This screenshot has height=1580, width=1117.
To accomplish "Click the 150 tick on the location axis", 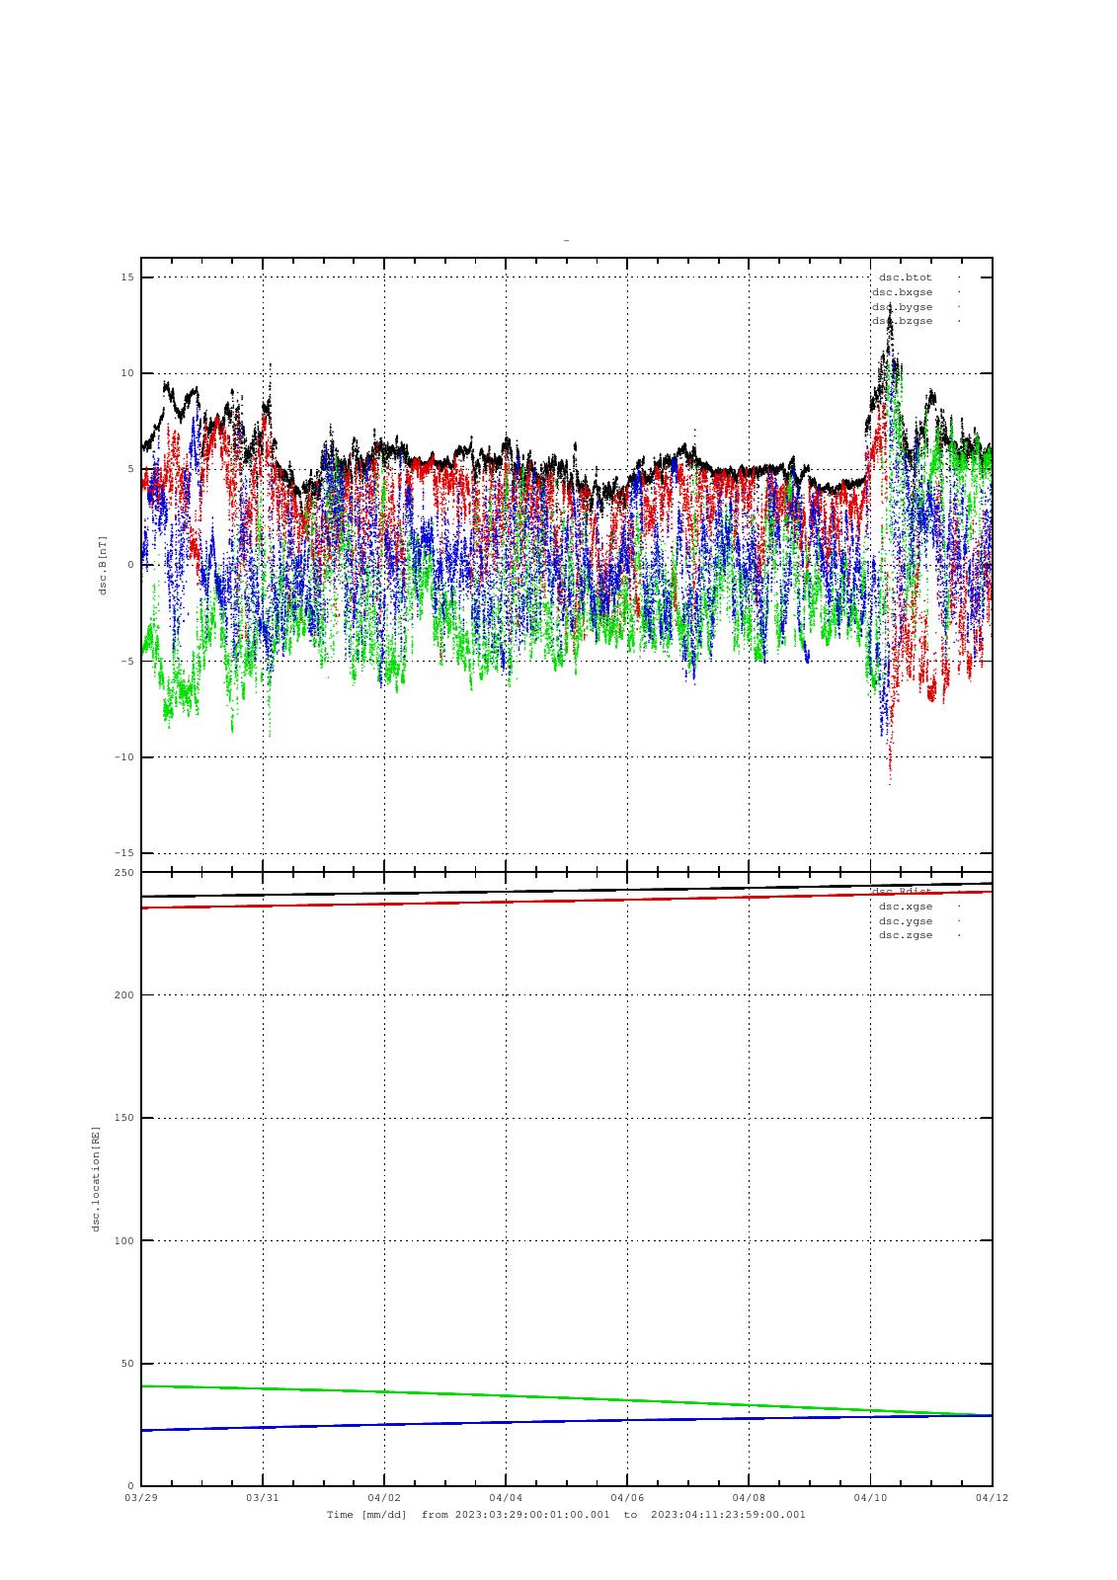I will tap(123, 1118).
